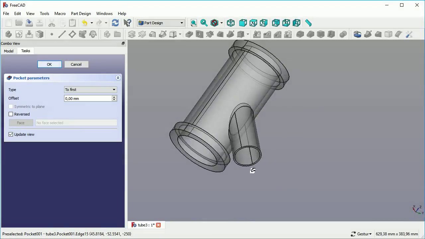Image resolution: width=425 pixels, height=239 pixels.
Task: Switch to the Model tab
Action: tap(9, 51)
